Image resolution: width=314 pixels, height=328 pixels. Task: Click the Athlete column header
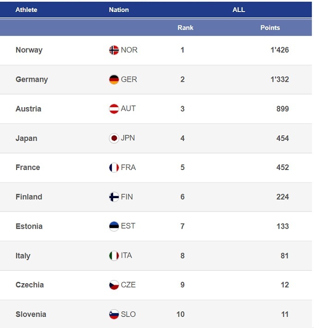pos(26,9)
